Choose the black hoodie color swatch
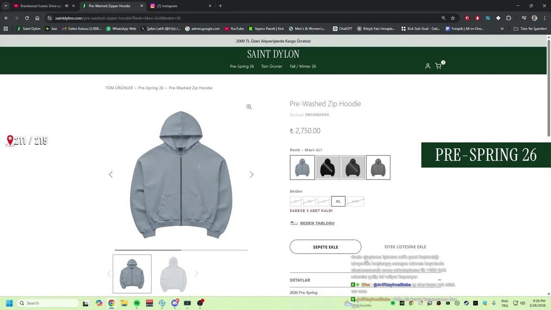The width and height of the screenshot is (551, 310). click(x=328, y=167)
